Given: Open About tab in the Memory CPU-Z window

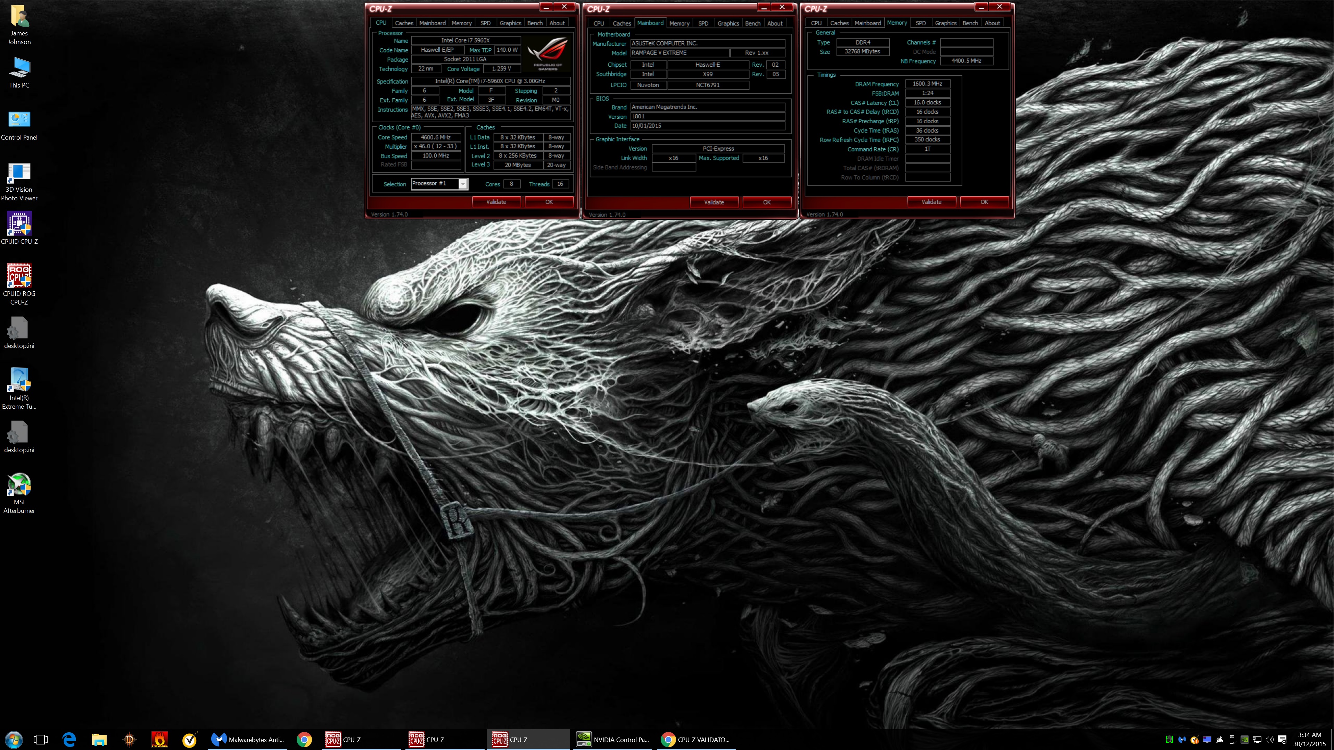Looking at the screenshot, I should click(x=992, y=23).
